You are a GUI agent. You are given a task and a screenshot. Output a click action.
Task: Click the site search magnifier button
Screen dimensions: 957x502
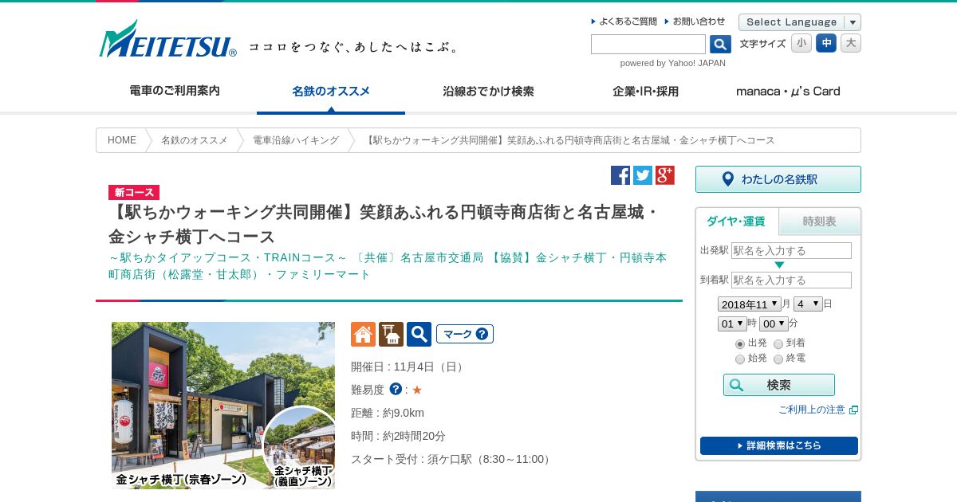click(x=720, y=45)
